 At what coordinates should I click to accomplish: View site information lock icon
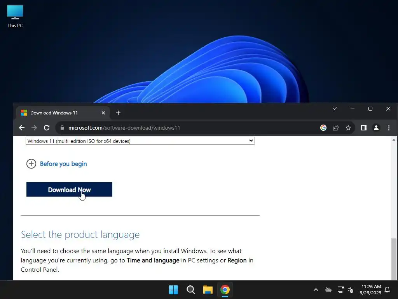tap(62, 128)
